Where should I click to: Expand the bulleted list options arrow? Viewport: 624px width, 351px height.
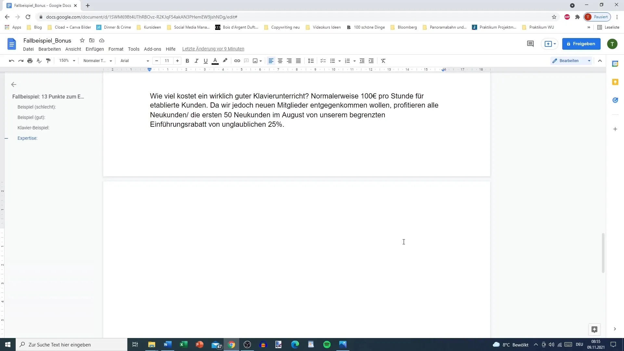pyautogui.click(x=340, y=61)
